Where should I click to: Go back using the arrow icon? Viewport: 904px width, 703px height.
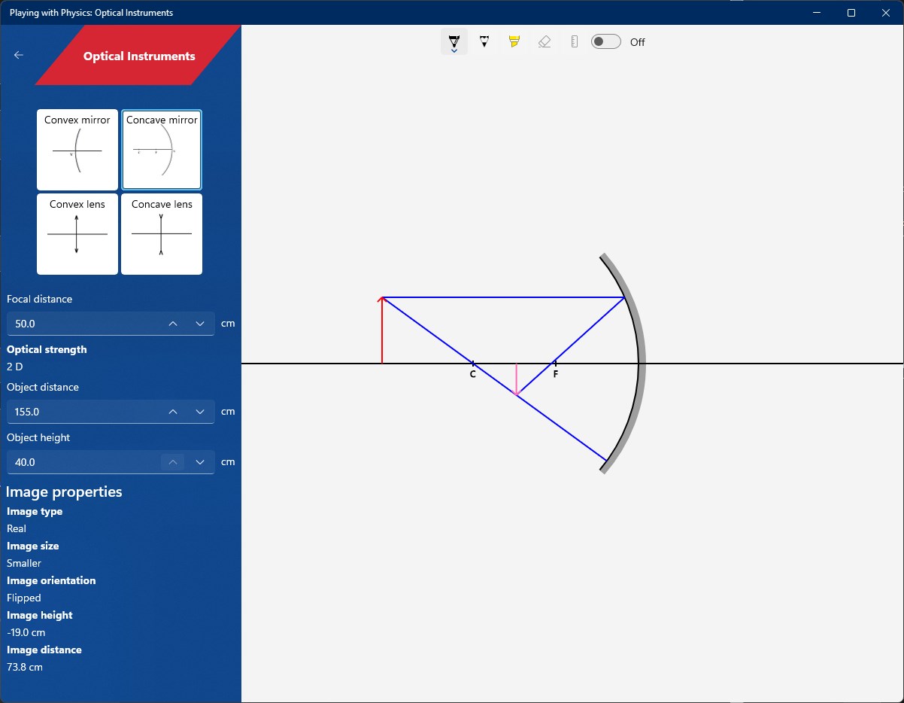pyautogui.click(x=19, y=55)
